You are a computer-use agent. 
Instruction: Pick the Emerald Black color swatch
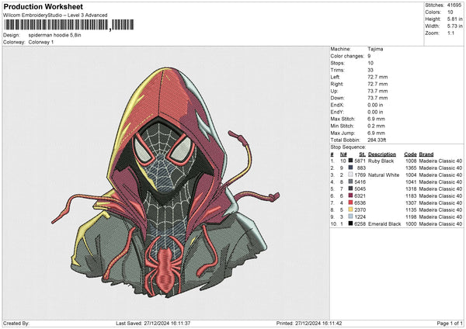click(351, 223)
